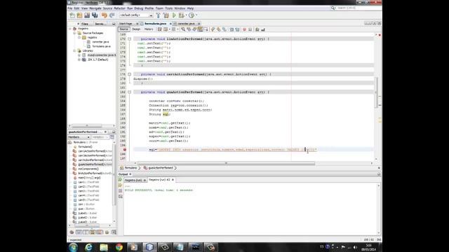The height and width of the screenshot is (252, 449).
Task: Select conectar.java in the project tree
Action: pyautogui.click(x=100, y=42)
